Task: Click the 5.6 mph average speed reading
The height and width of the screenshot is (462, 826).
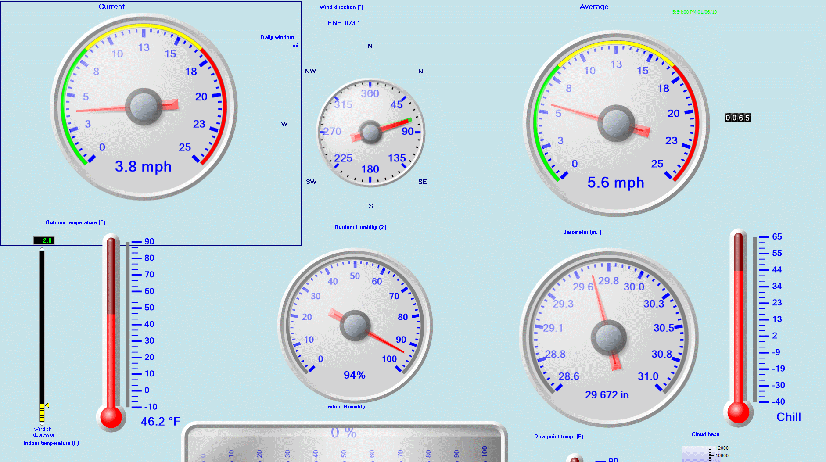Action: pos(615,183)
